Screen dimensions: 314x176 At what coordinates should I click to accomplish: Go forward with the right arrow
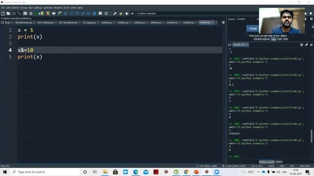[132, 13]
